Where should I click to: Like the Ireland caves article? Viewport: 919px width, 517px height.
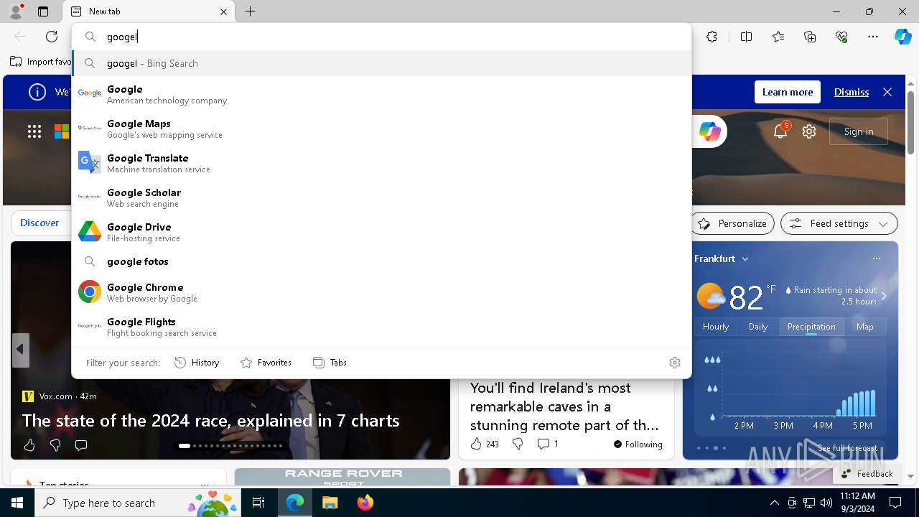(485, 444)
